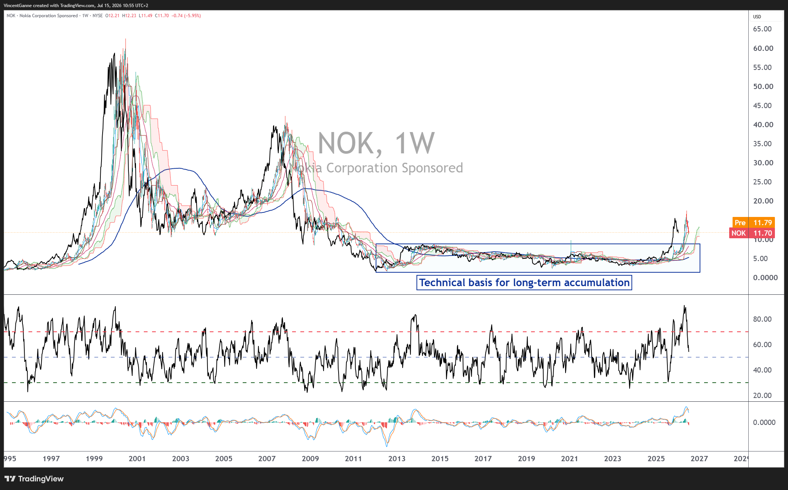Click the 2001 label on the time axis
The height and width of the screenshot is (490, 788).
point(137,459)
